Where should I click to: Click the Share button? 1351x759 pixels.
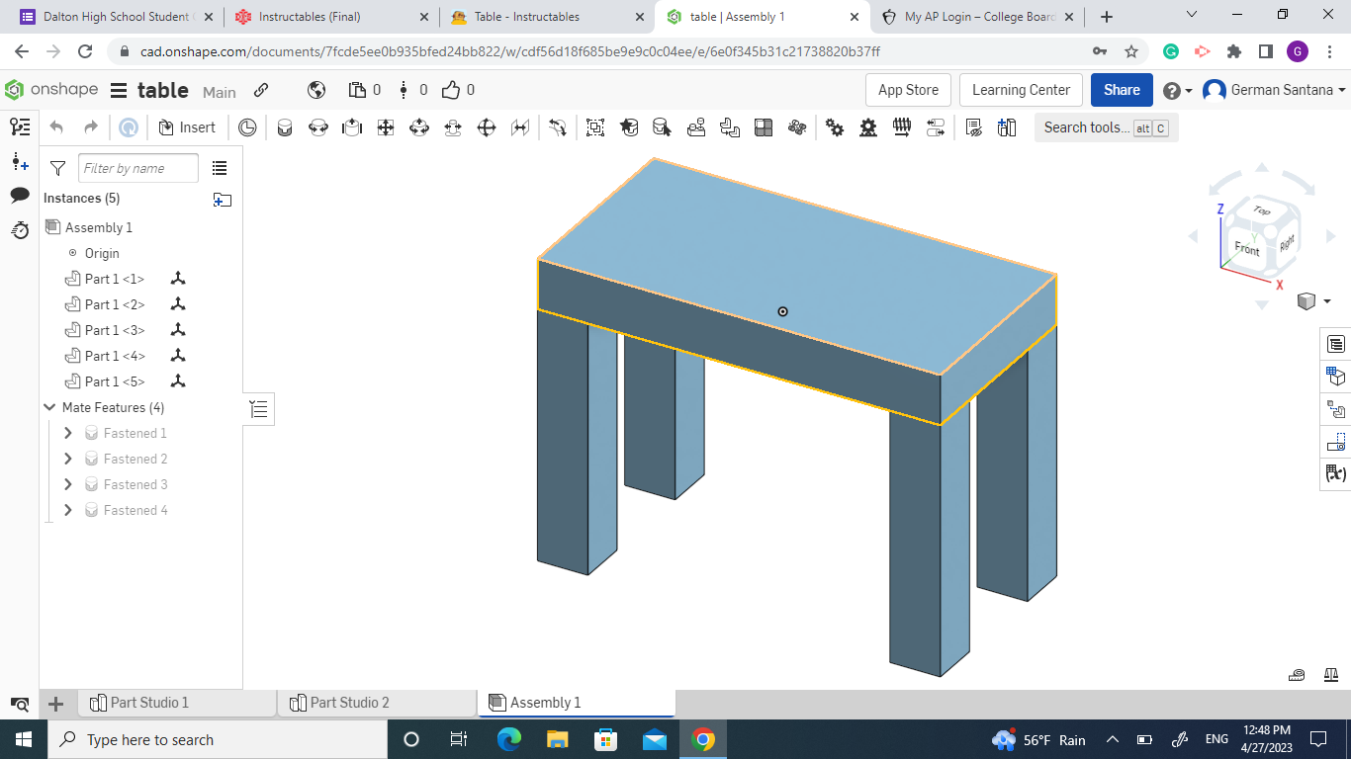coord(1122,90)
